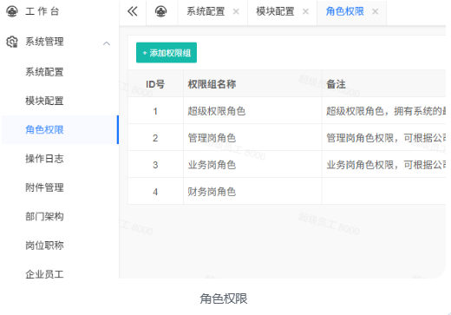Open the 工作台 workbench icon in sidebar

click(12, 11)
